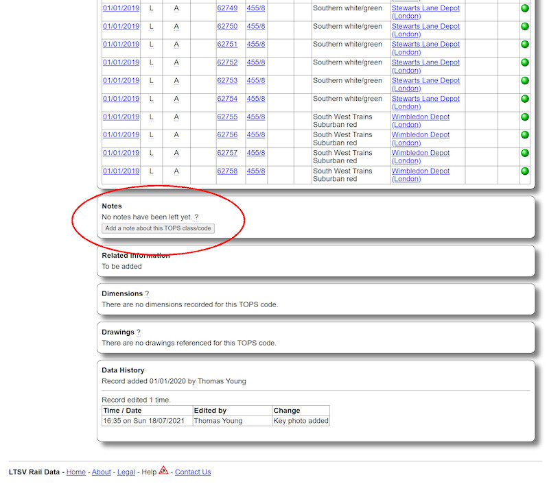Click the green status dot in row 62758
The width and height of the screenshot is (549, 484).
[525, 171]
